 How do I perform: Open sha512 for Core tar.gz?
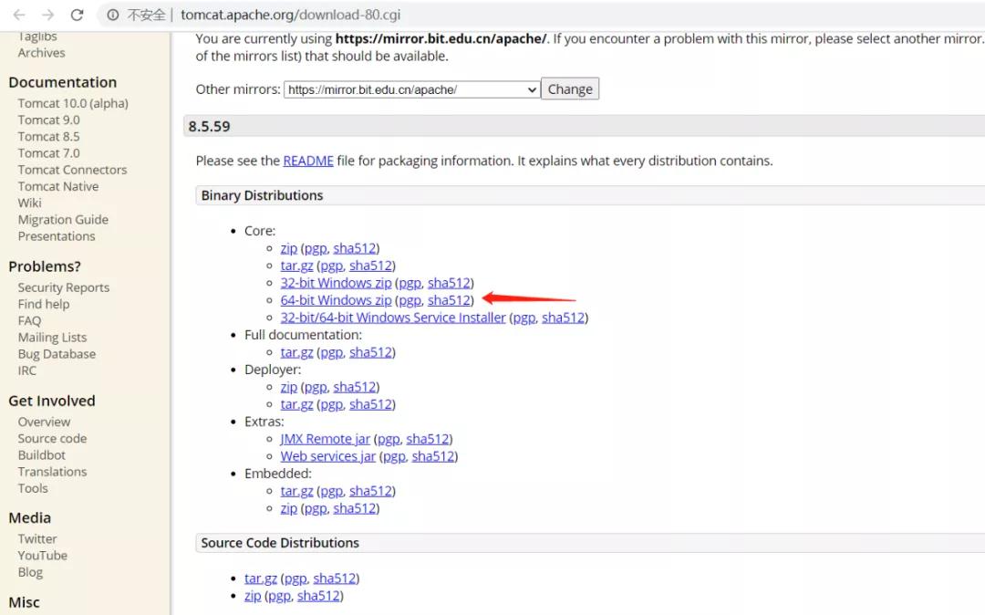pyautogui.click(x=370, y=266)
